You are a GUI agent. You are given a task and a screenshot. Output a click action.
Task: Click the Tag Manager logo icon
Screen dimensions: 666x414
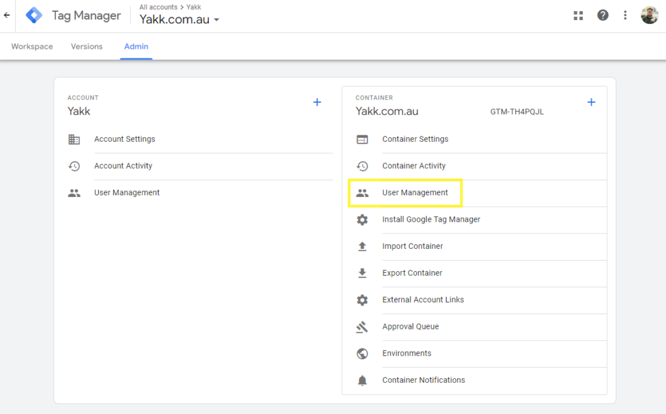click(x=34, y=16)
